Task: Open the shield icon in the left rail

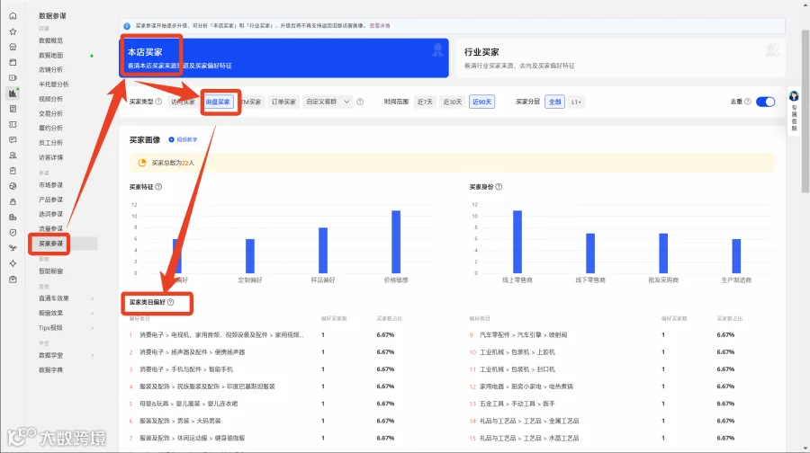Action: point(13,233)
